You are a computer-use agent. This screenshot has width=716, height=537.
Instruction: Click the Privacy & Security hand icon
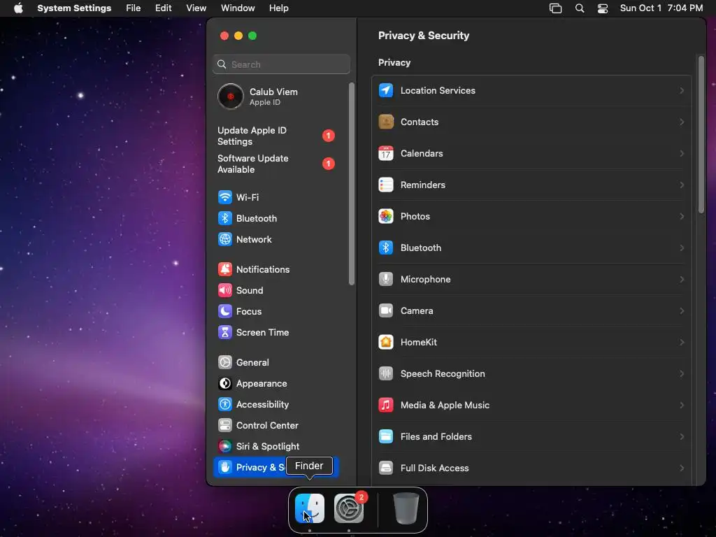click(224, 467)
